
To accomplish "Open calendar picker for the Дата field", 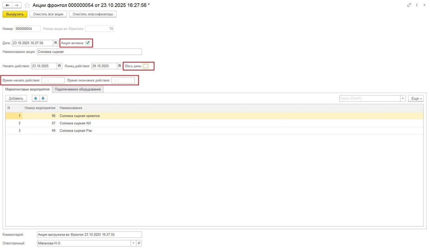I will click(56, 43).
